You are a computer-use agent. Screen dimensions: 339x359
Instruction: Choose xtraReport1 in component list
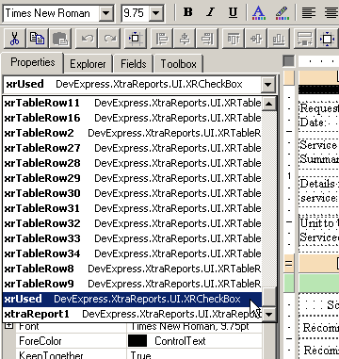[132, 314]
